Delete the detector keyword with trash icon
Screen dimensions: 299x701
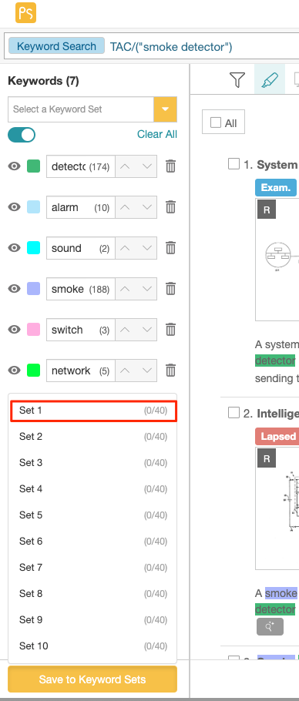[x=170, y=166]
